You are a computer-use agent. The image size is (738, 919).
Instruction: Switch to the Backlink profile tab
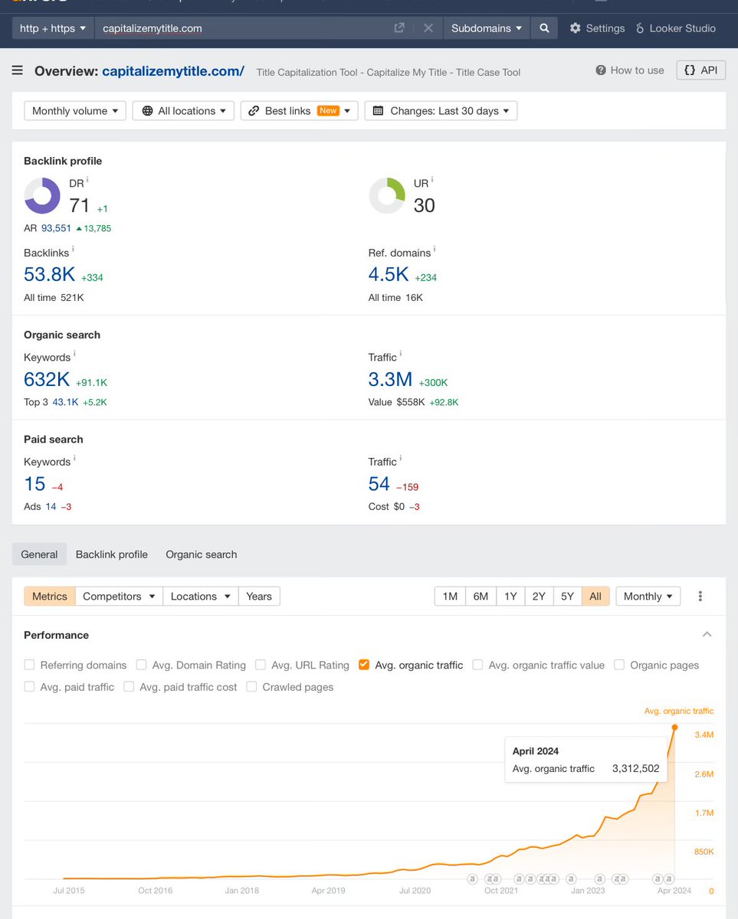(112, 554)
